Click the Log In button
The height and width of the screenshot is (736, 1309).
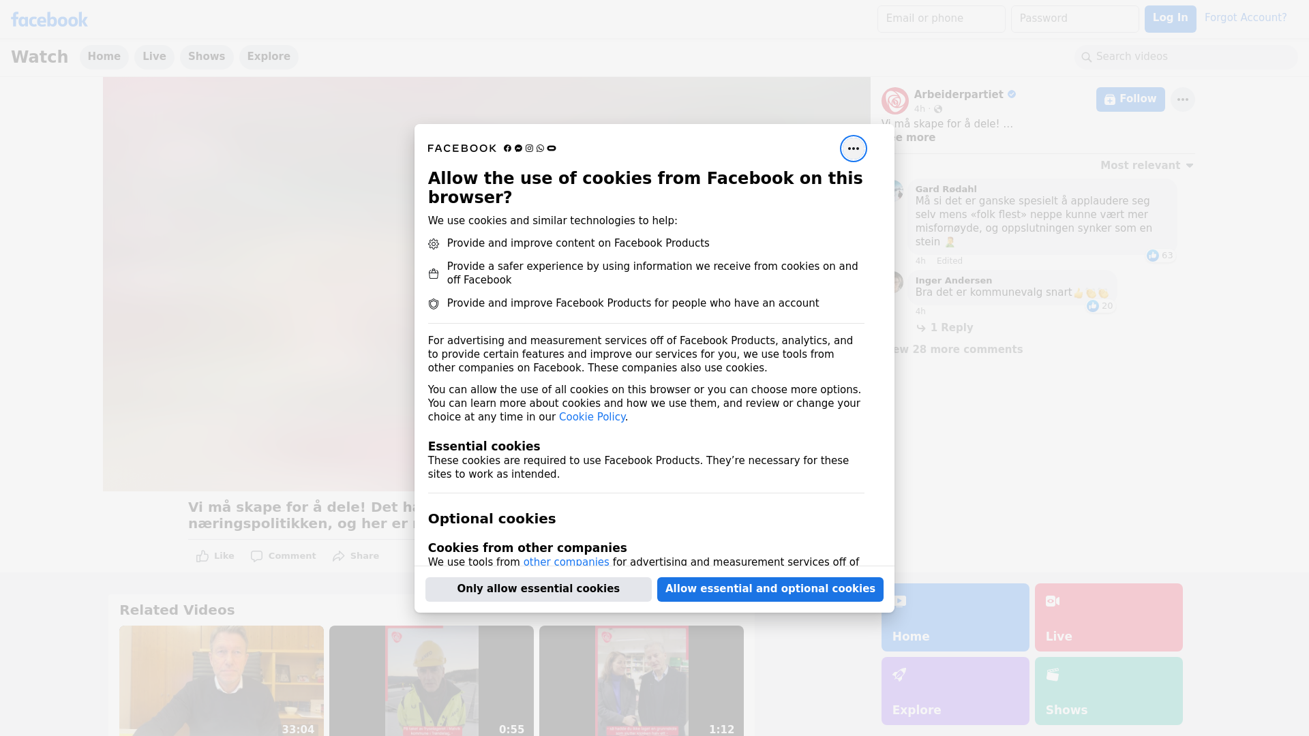pyautogui.click(x=1170, y=19)
